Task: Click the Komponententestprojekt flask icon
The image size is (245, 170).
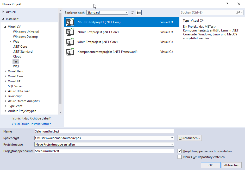Action: pos(70,52)
